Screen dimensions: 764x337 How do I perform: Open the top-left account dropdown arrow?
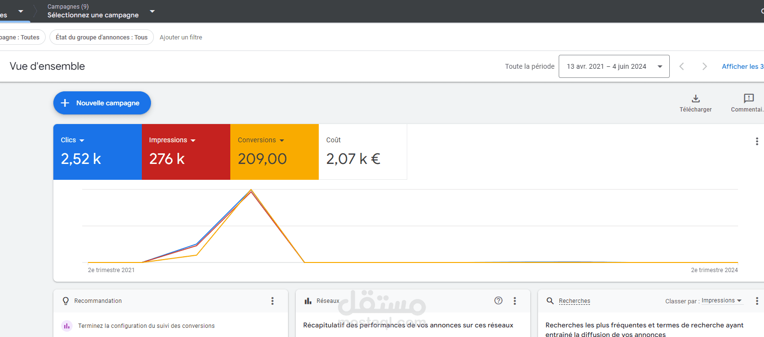(x=21, y=11)
